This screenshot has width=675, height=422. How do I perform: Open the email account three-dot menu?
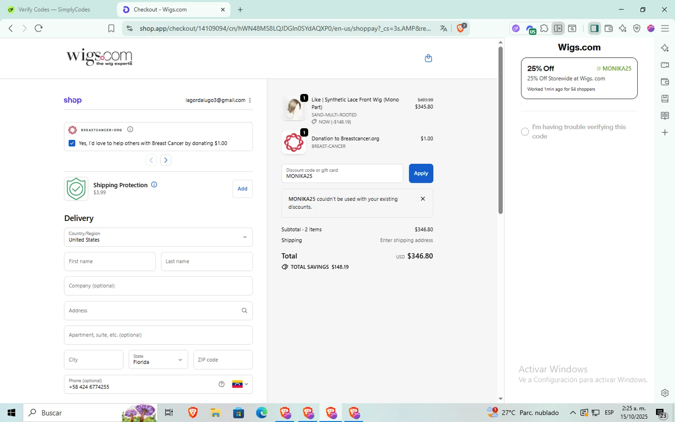point(250,100)
